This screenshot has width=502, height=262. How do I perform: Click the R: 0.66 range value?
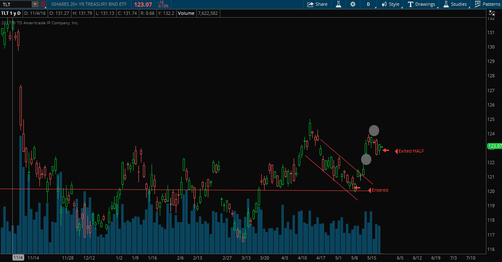point(147,13)
